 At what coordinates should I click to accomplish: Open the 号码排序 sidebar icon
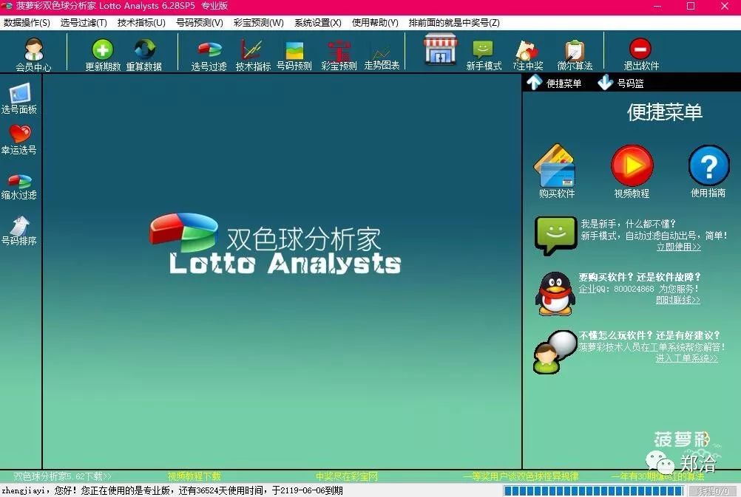pyautogui.click(x=19, y=231)
